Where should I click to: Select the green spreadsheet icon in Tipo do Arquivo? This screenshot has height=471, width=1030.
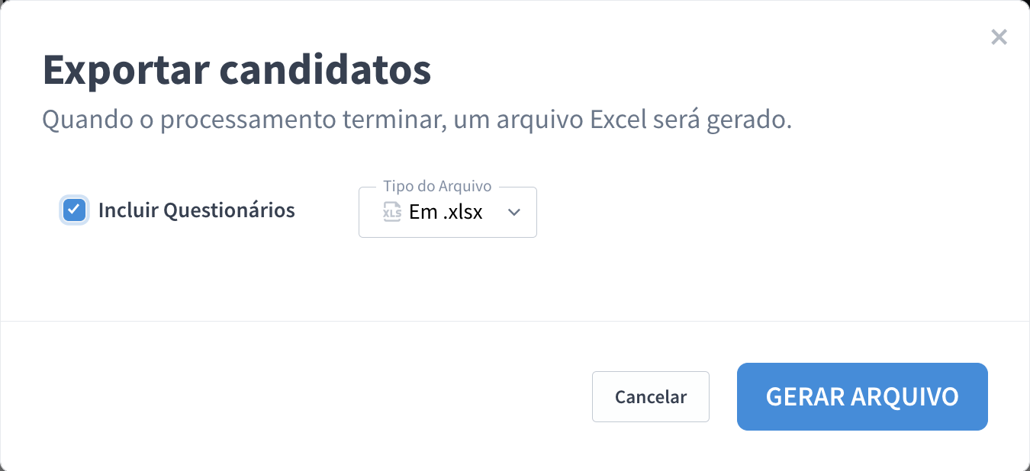coord(393,213)
